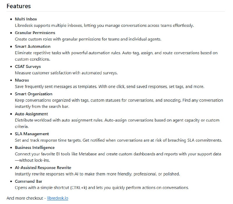This screenshot has width=233, height=204.
Task: Select the CSAT Surveys feature title
Action: click(x=28, y=66)
